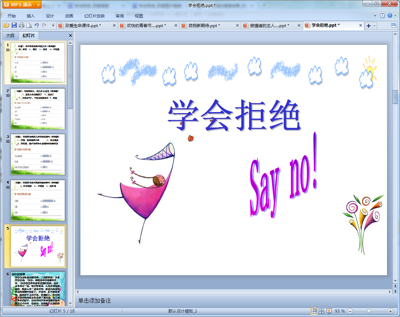Select slide 2 thumbnail
The width and height of the screenshot is (400, 317).
(38, 109)
